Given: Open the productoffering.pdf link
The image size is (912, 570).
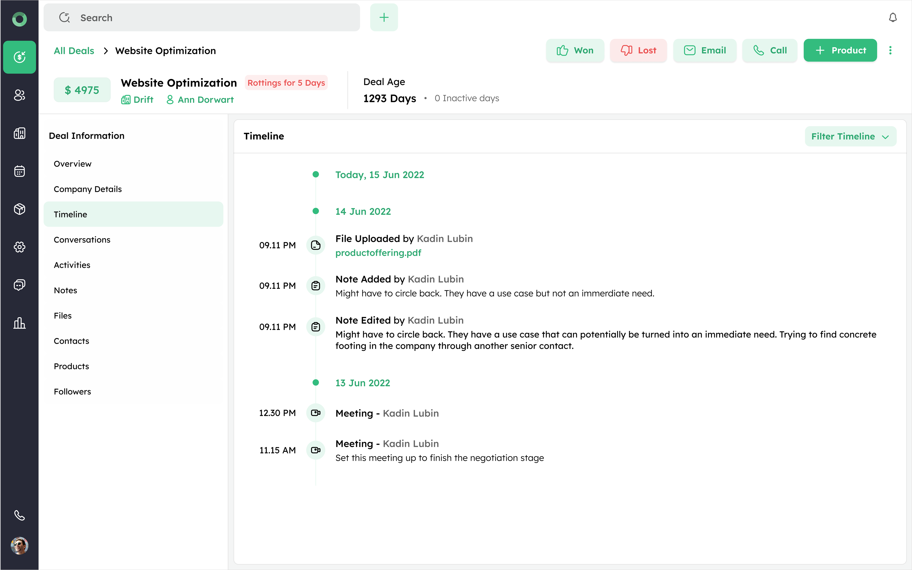Looking at the screenshot, I should [x=378, y=253].
